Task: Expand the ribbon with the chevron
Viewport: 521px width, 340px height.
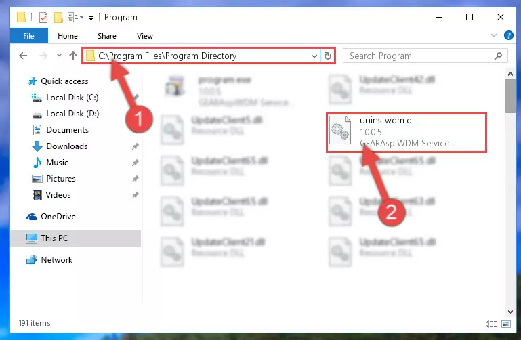Action: 494,35
